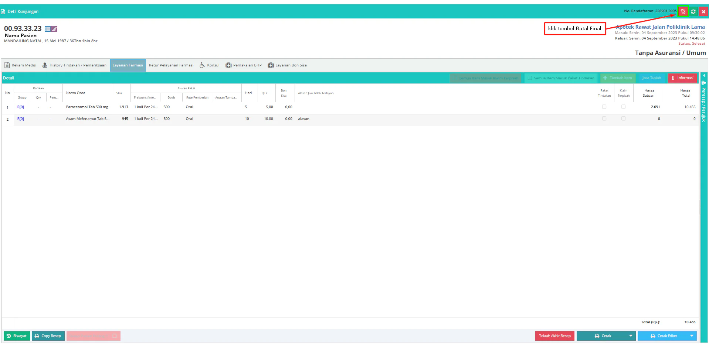Click the Tambah Item button

pos(618,78)
